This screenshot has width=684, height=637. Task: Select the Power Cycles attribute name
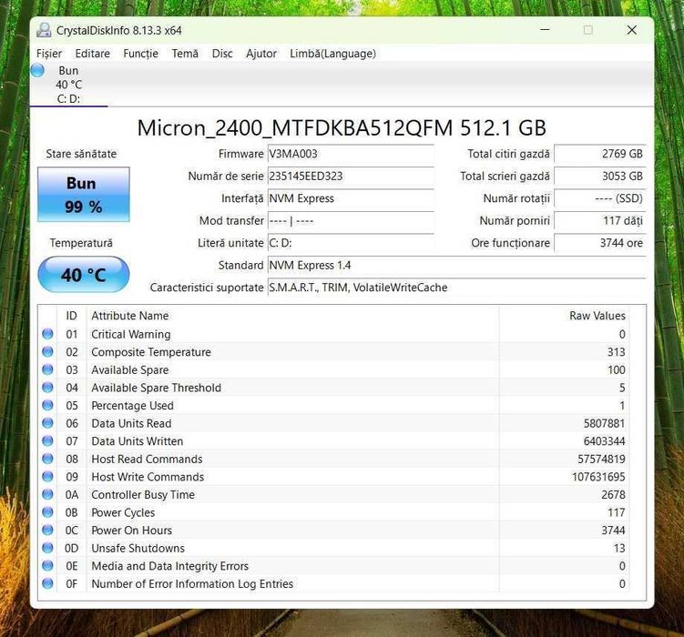click(x=123, y=513)
